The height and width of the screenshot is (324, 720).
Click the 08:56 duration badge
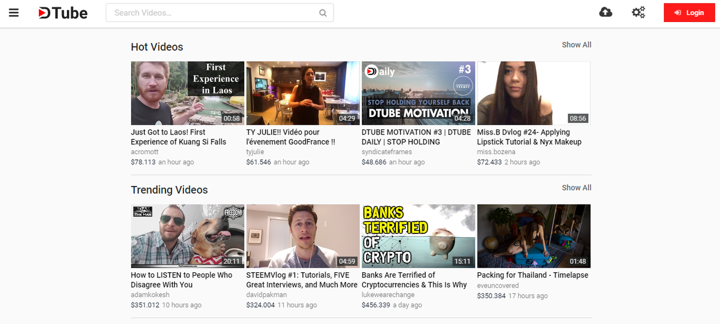tap(578, 118)
